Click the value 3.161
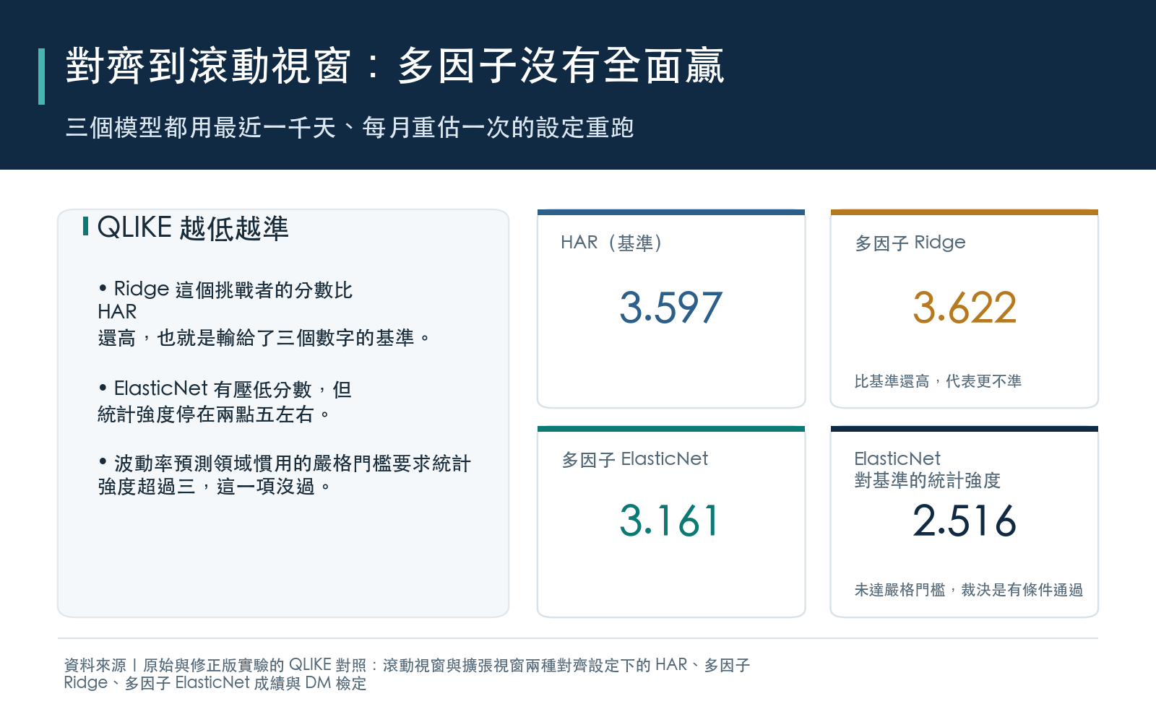Image resolution: width=1156 pixels, height=722 pixels. point(670,521)
